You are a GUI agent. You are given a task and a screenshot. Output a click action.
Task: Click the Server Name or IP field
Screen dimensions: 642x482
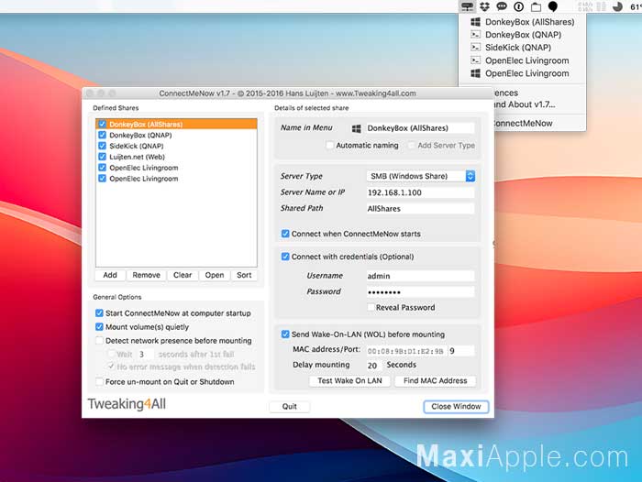pyautogui.click(x=420, y=192)
